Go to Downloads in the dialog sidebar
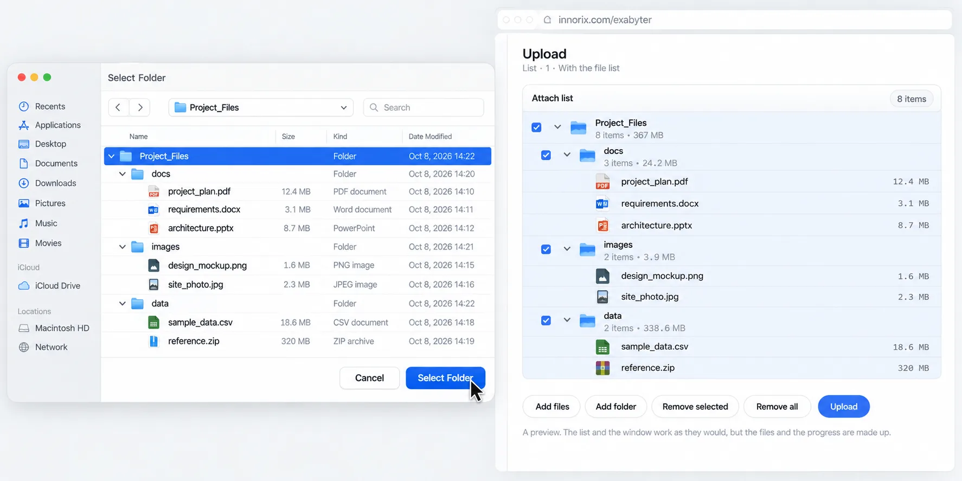This screenshot has height=481, width=962. tap(47, 183)
